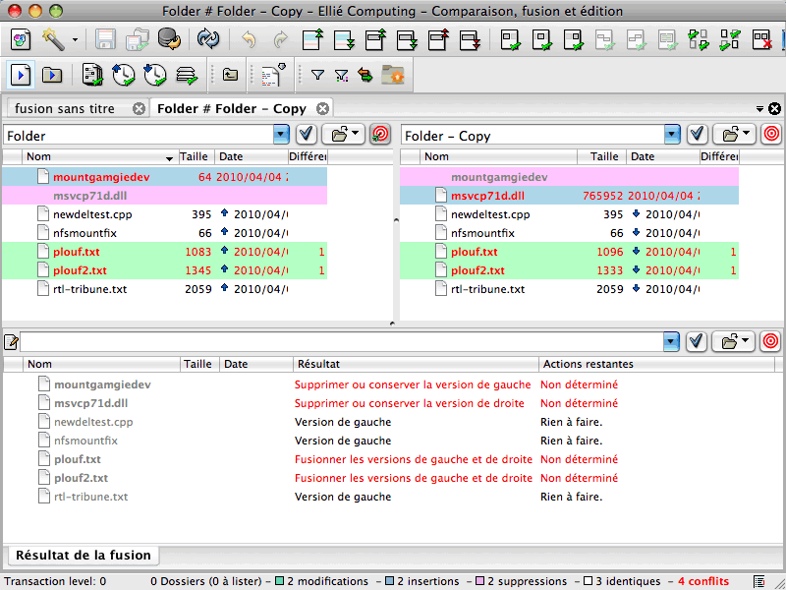Viewport: 786px width, 590px height.
Task: Start the merge with the play icon
Action: pos(20,75)
